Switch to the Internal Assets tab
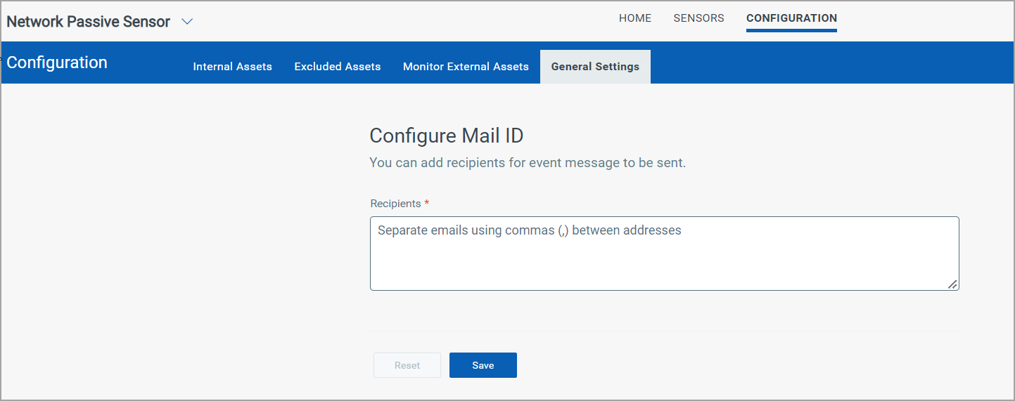 point(232,67)
